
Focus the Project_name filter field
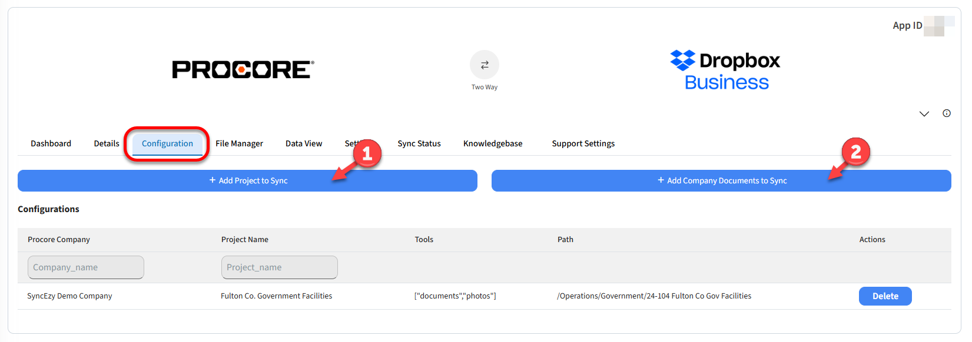(x=279, y=267)
